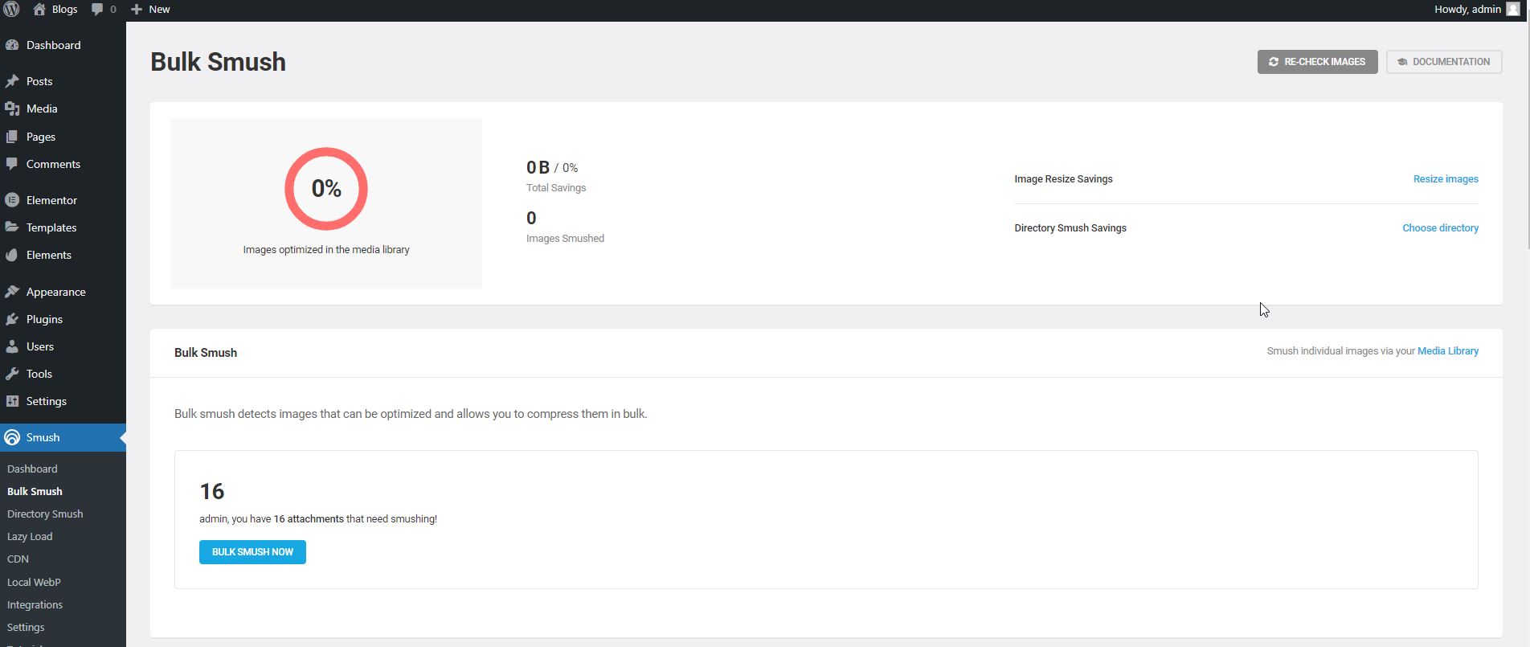Select the Bulk Smush submenu item

click(35, 491)
